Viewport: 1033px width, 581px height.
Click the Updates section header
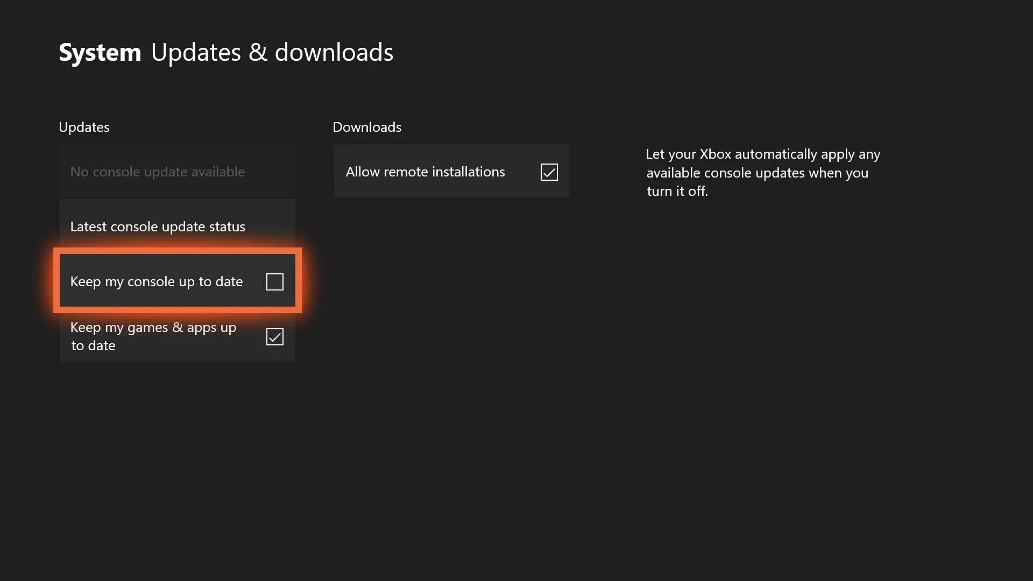click(84, 127)
